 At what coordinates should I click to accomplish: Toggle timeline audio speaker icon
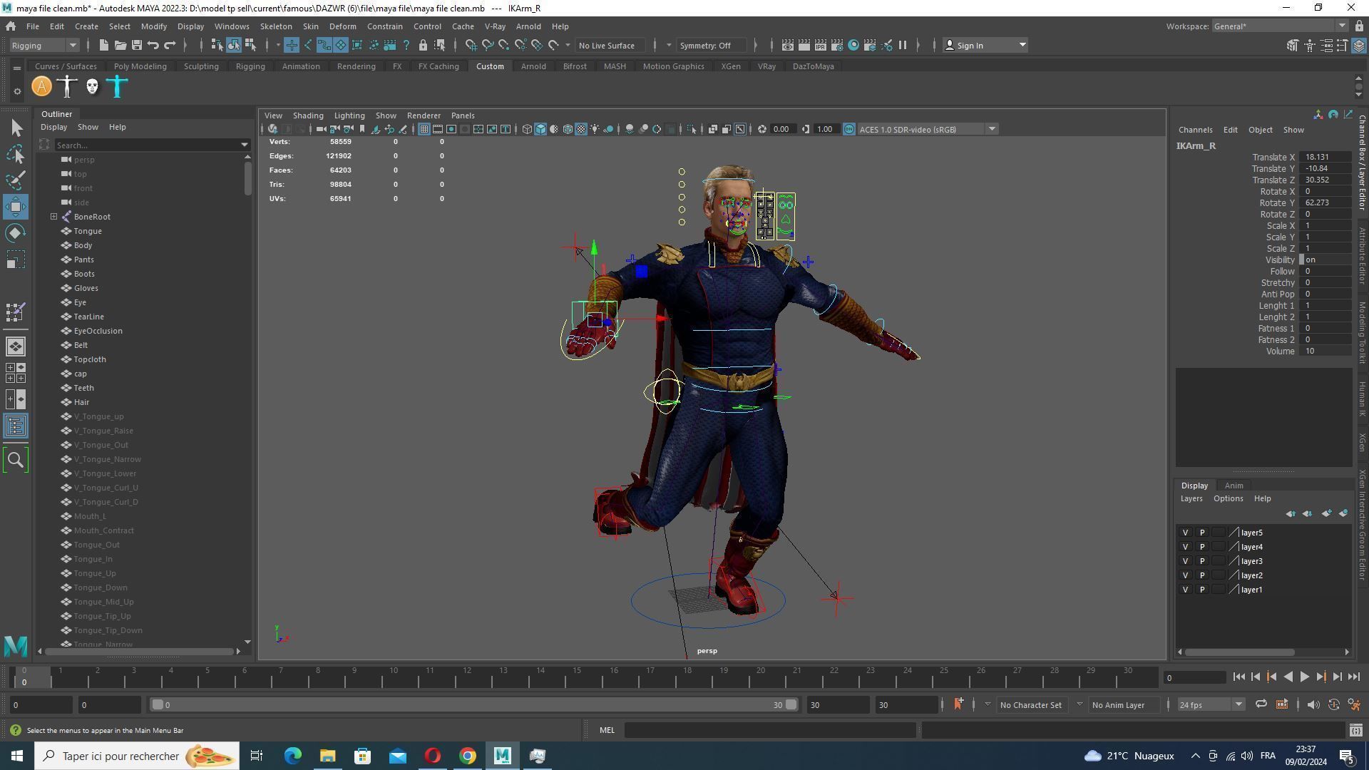click(x=1313, y=705)
